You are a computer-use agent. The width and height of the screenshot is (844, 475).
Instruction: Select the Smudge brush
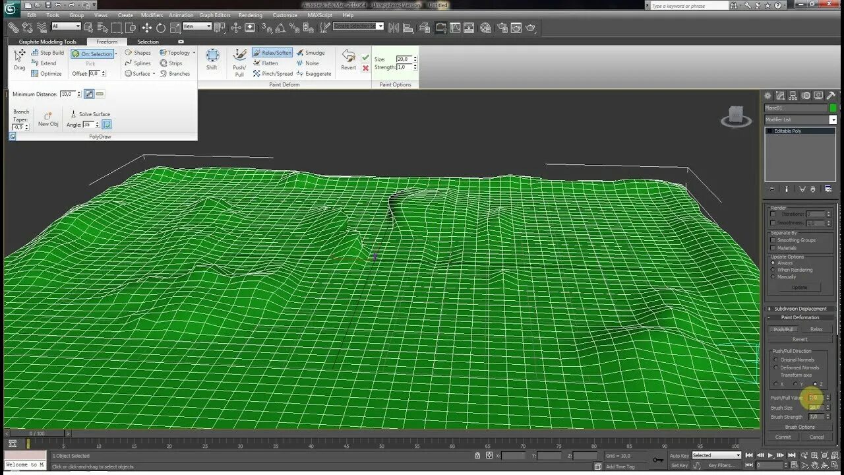pyautogui.click(x=310, y=53)
